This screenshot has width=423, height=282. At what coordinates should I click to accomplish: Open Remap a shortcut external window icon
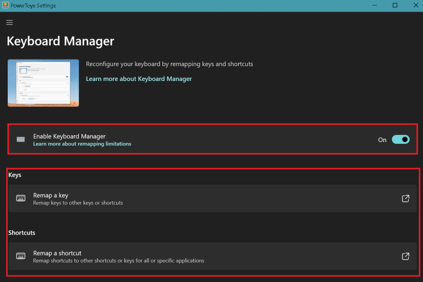point(405,256)
